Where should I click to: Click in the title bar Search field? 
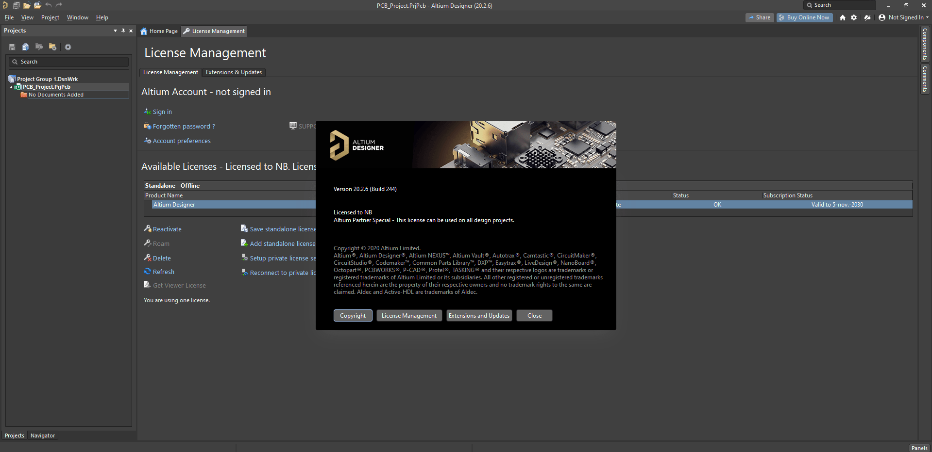coord(840,5)
